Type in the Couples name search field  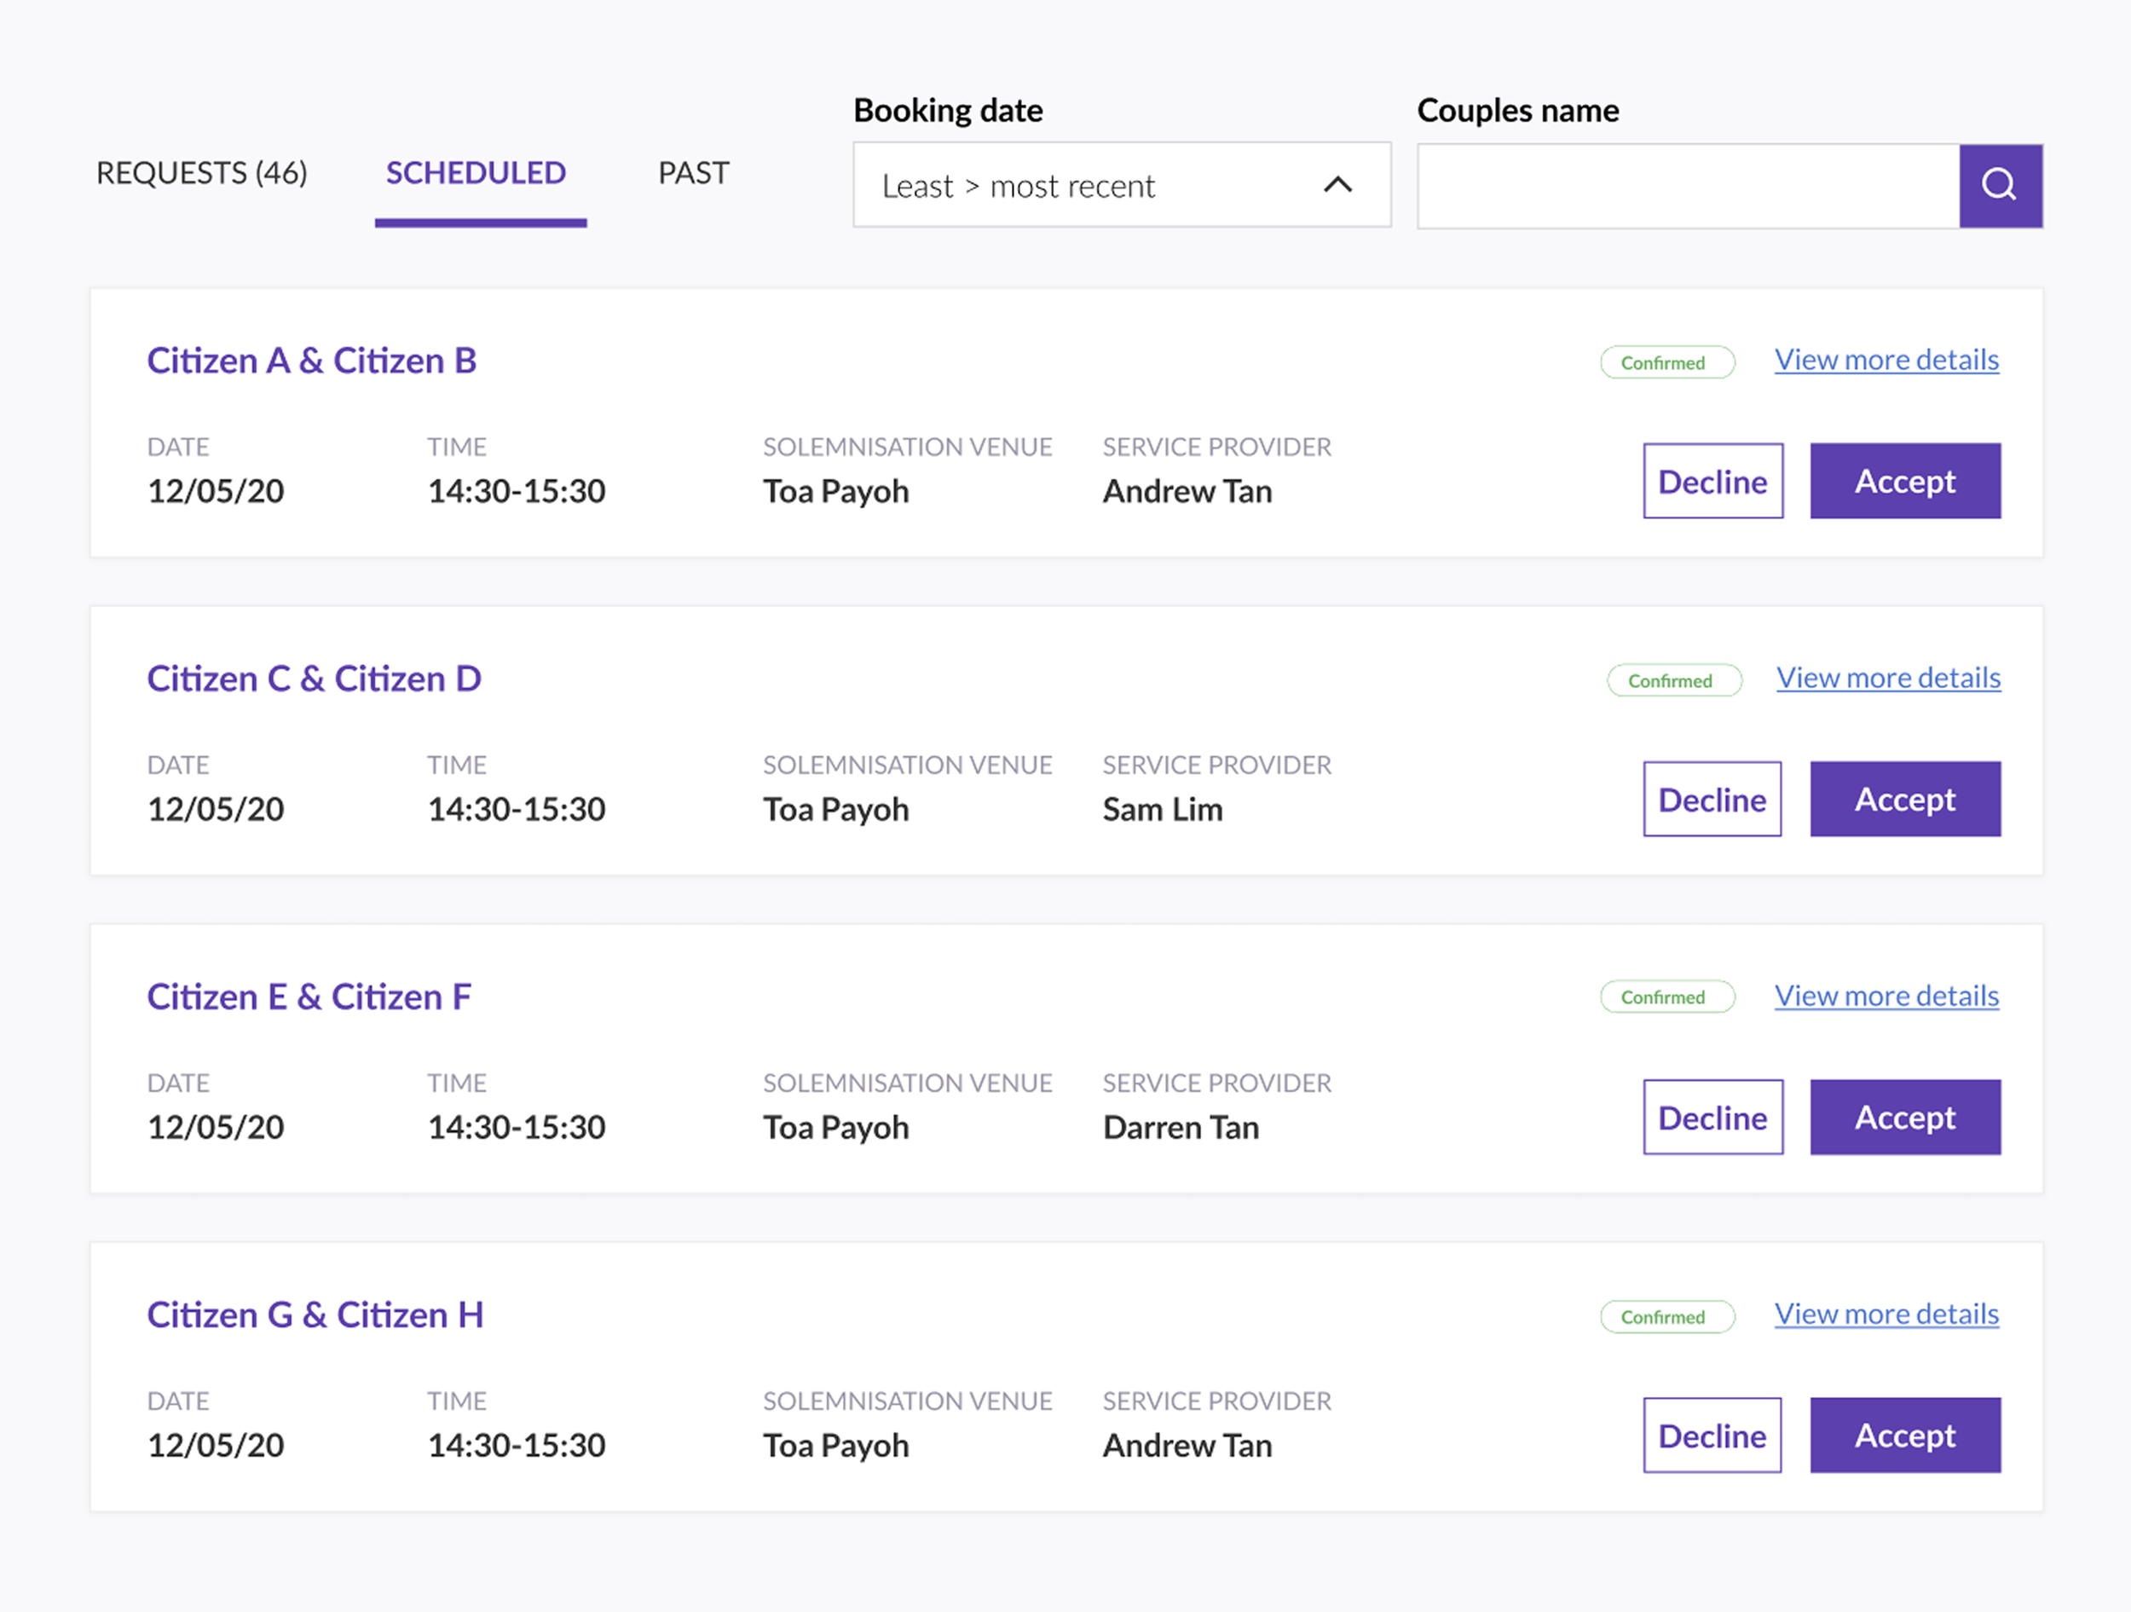[x=1688, y=185]
